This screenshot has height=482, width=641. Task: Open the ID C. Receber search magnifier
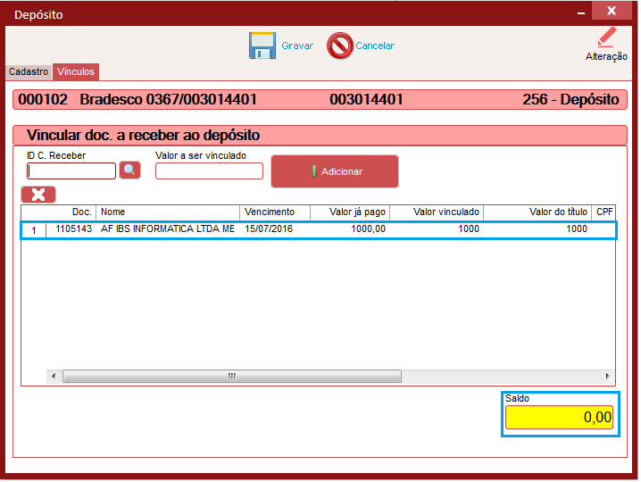(130, 170)
